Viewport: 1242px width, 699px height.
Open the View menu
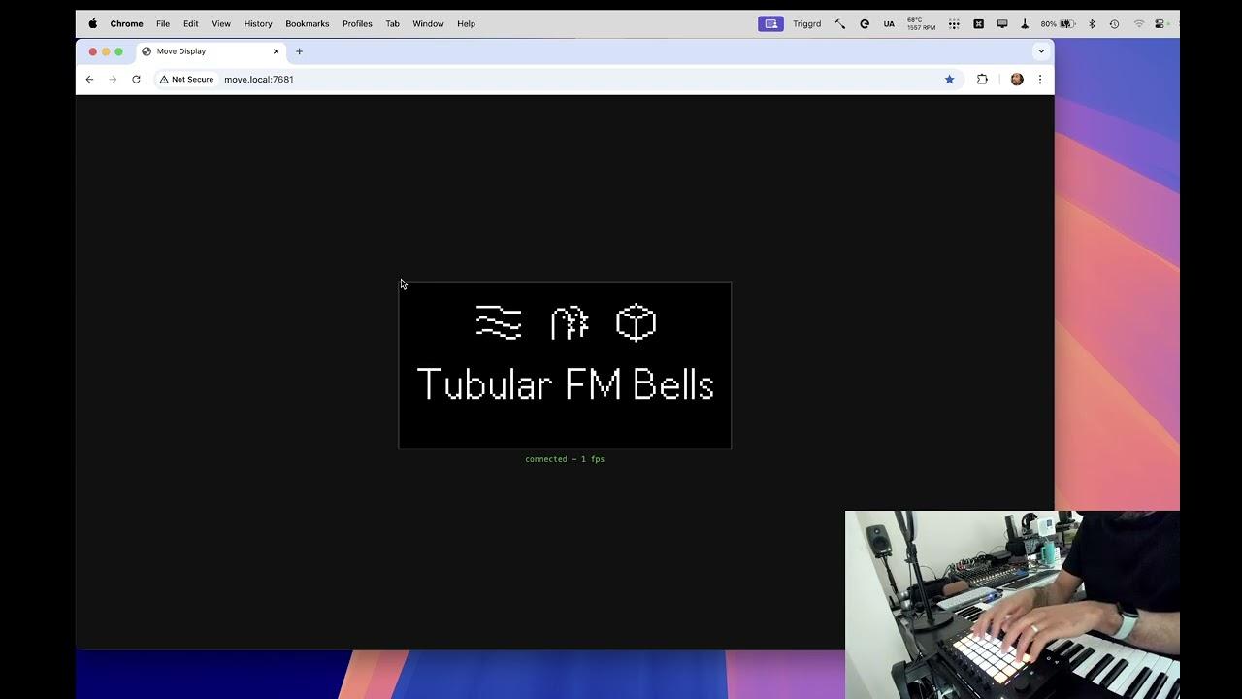pos(221,23)
